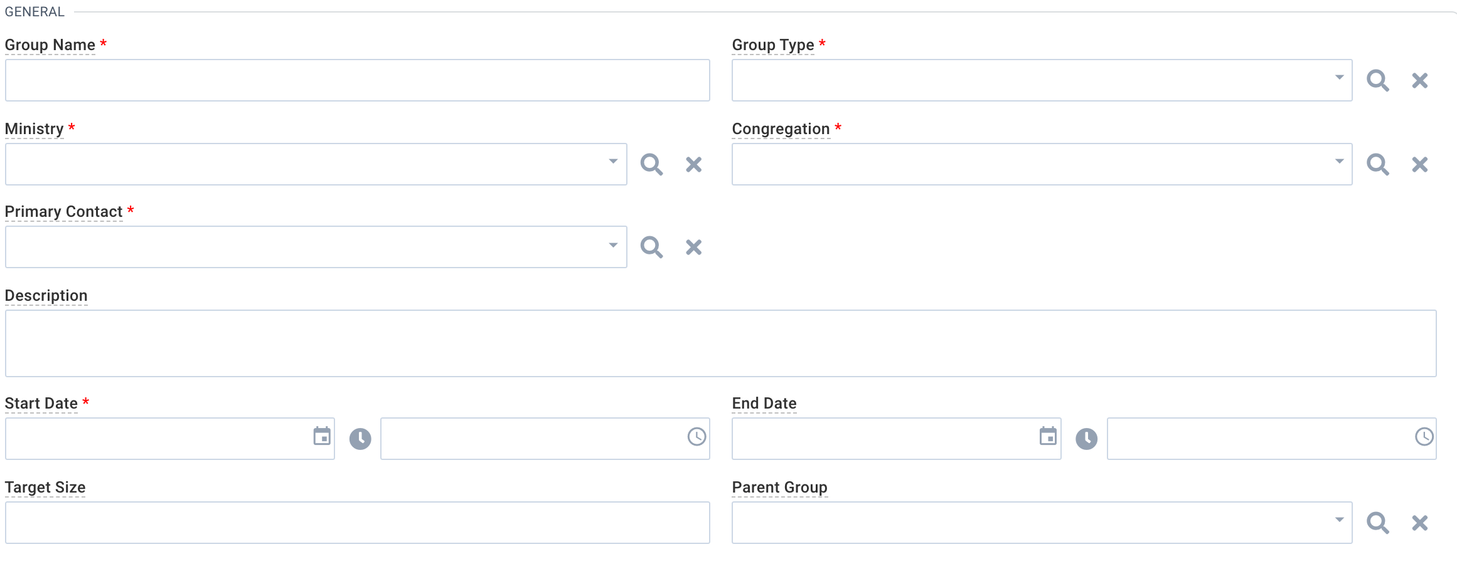Open the Start Date calendar picker icon
Viewport: 1457px width, 564px height.
point(322,436)
